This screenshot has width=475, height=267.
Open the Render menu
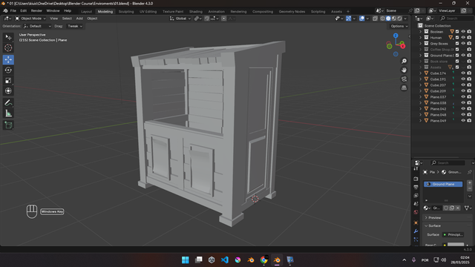coord(36,11)
